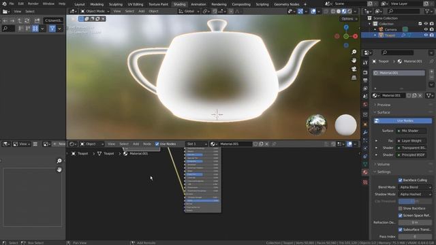The image size is (436, 245).
Task: Click the Transparent BSDF shader button
Action: 411,148
